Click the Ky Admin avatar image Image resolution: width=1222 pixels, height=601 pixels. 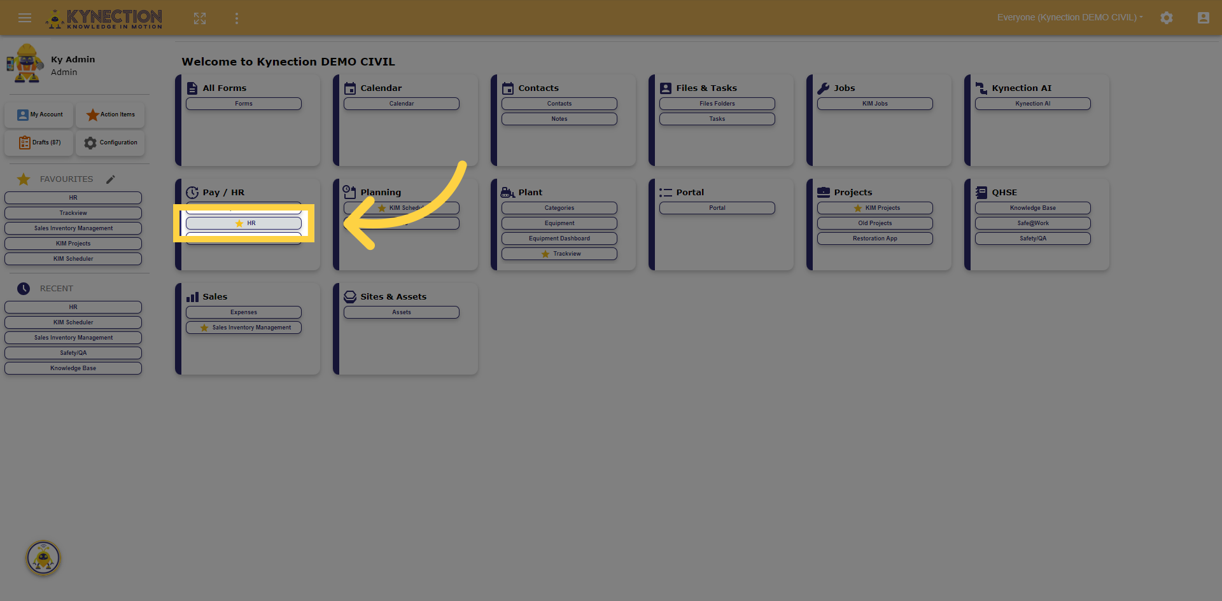pos(25,64)
